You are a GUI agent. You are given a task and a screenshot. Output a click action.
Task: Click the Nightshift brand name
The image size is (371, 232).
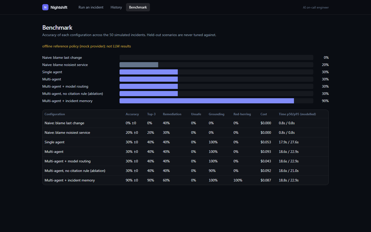[59, 7]
